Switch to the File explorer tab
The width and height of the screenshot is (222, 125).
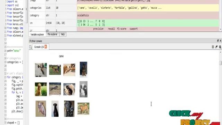(x=52, y=34)
